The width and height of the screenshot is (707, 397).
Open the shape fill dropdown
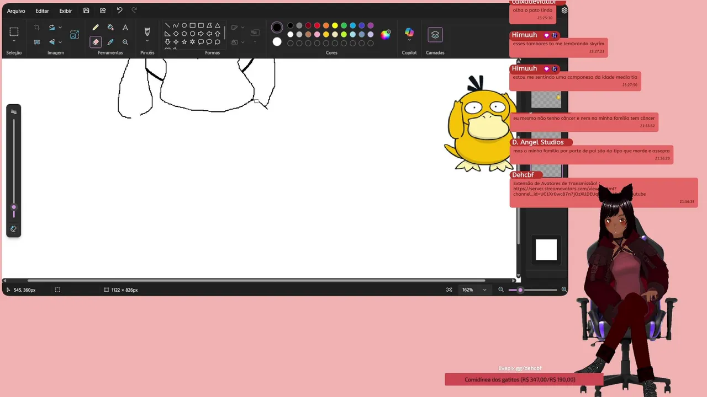click(242, 42)
